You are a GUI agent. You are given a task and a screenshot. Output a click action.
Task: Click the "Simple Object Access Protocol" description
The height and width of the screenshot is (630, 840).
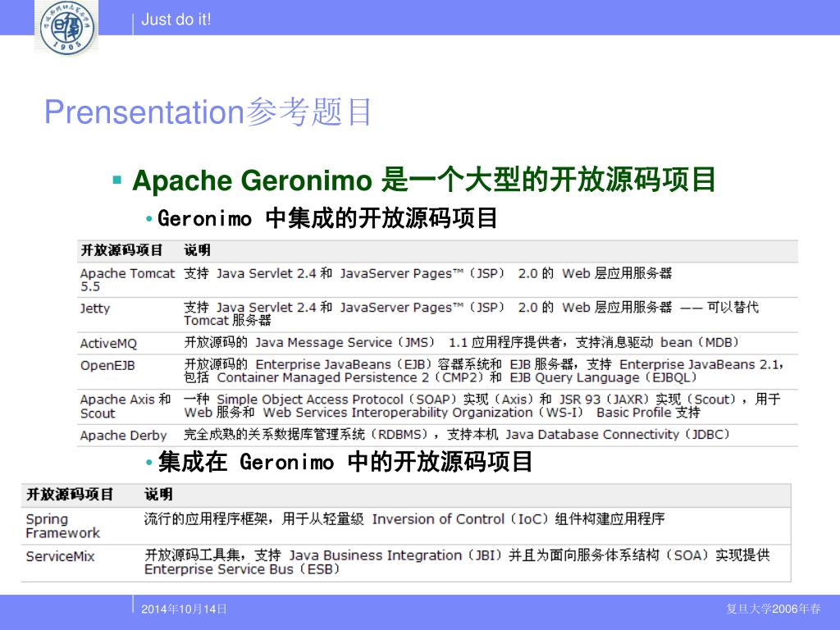(x=482, y=405)
